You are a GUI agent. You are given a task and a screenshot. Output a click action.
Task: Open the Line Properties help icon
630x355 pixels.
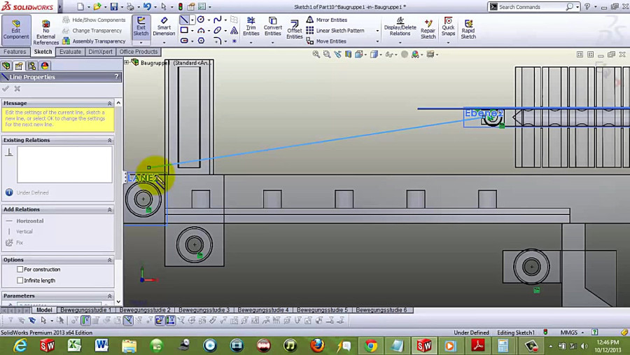click(x=116, y=77)
